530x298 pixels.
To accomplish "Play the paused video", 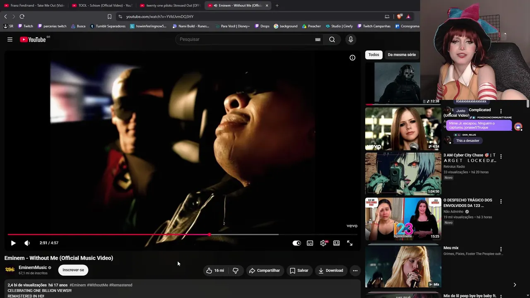I will point(13,243).
